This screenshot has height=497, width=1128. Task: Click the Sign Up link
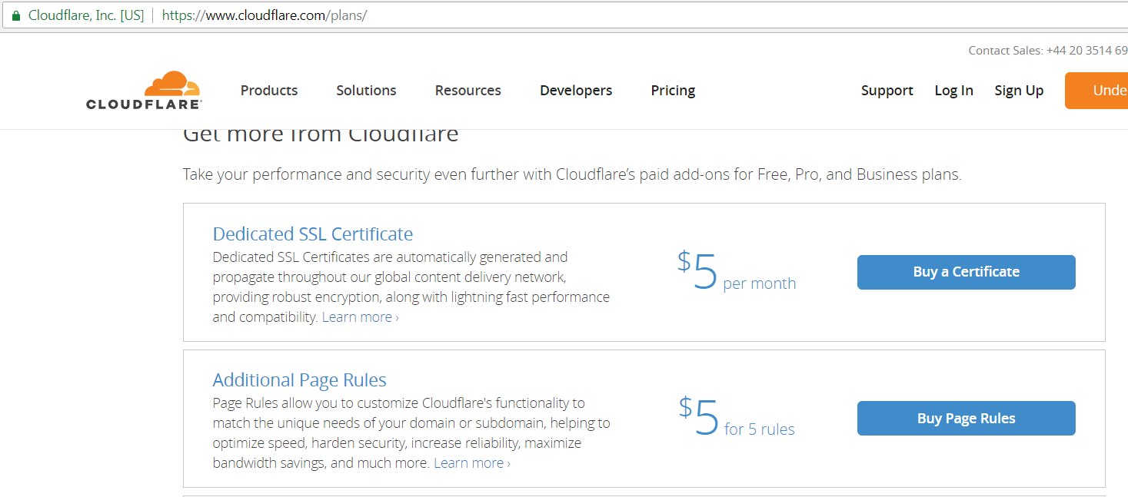coord(1019,91)
